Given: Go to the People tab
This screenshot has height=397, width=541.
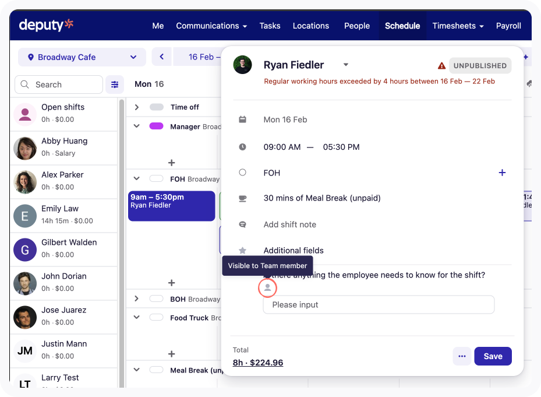Looking at the screenshot, I should tap(356, 26).
